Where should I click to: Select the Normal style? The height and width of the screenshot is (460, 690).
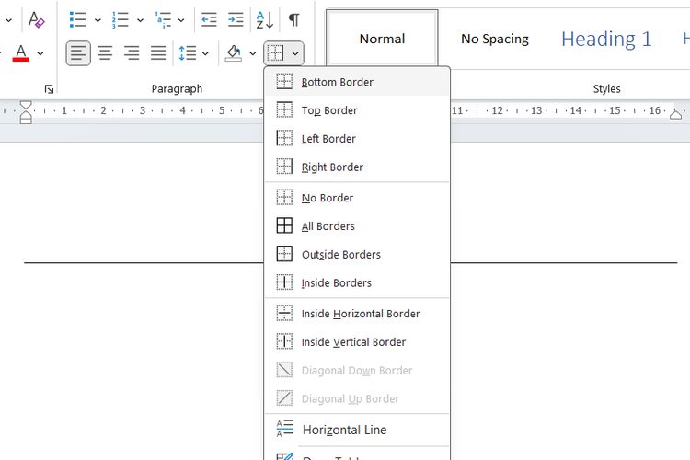382,39
